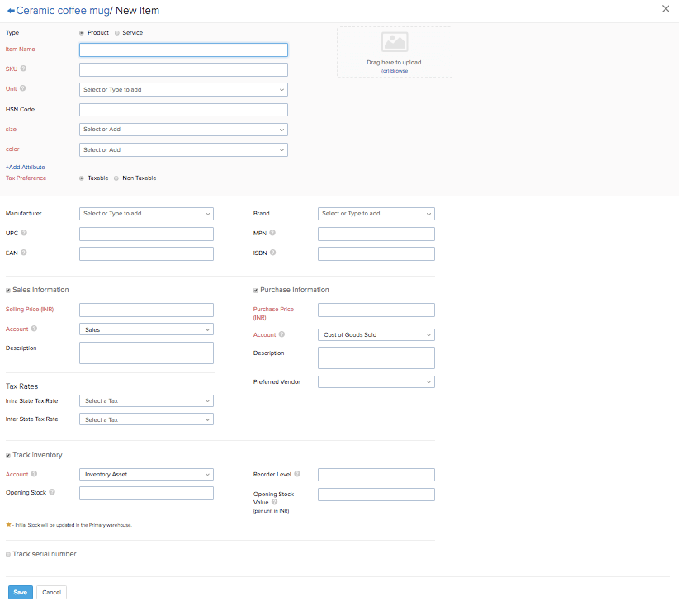This screenshot has height=606, width=686.
Task: Open the Unit dropdown
Action: click(183, 89)
